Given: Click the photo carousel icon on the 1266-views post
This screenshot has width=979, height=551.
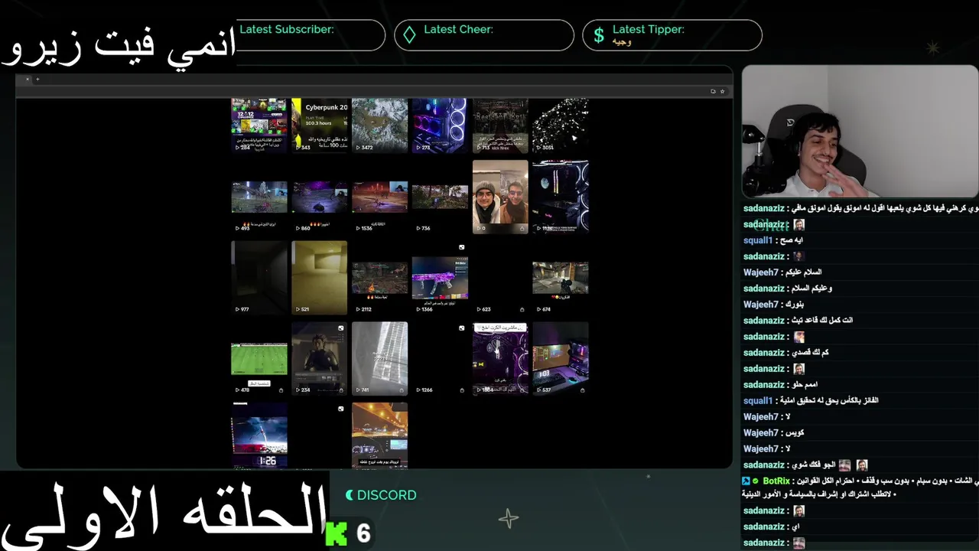Looking at the screenshot, I should 462,328.
